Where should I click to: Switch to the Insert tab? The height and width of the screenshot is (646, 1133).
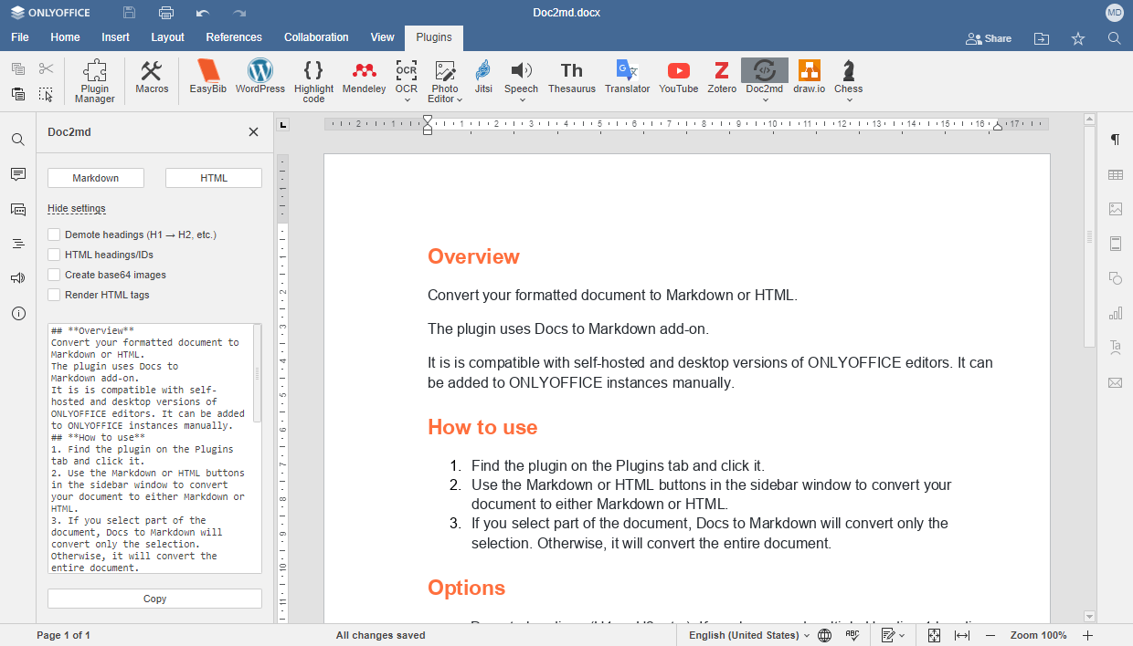115,37
